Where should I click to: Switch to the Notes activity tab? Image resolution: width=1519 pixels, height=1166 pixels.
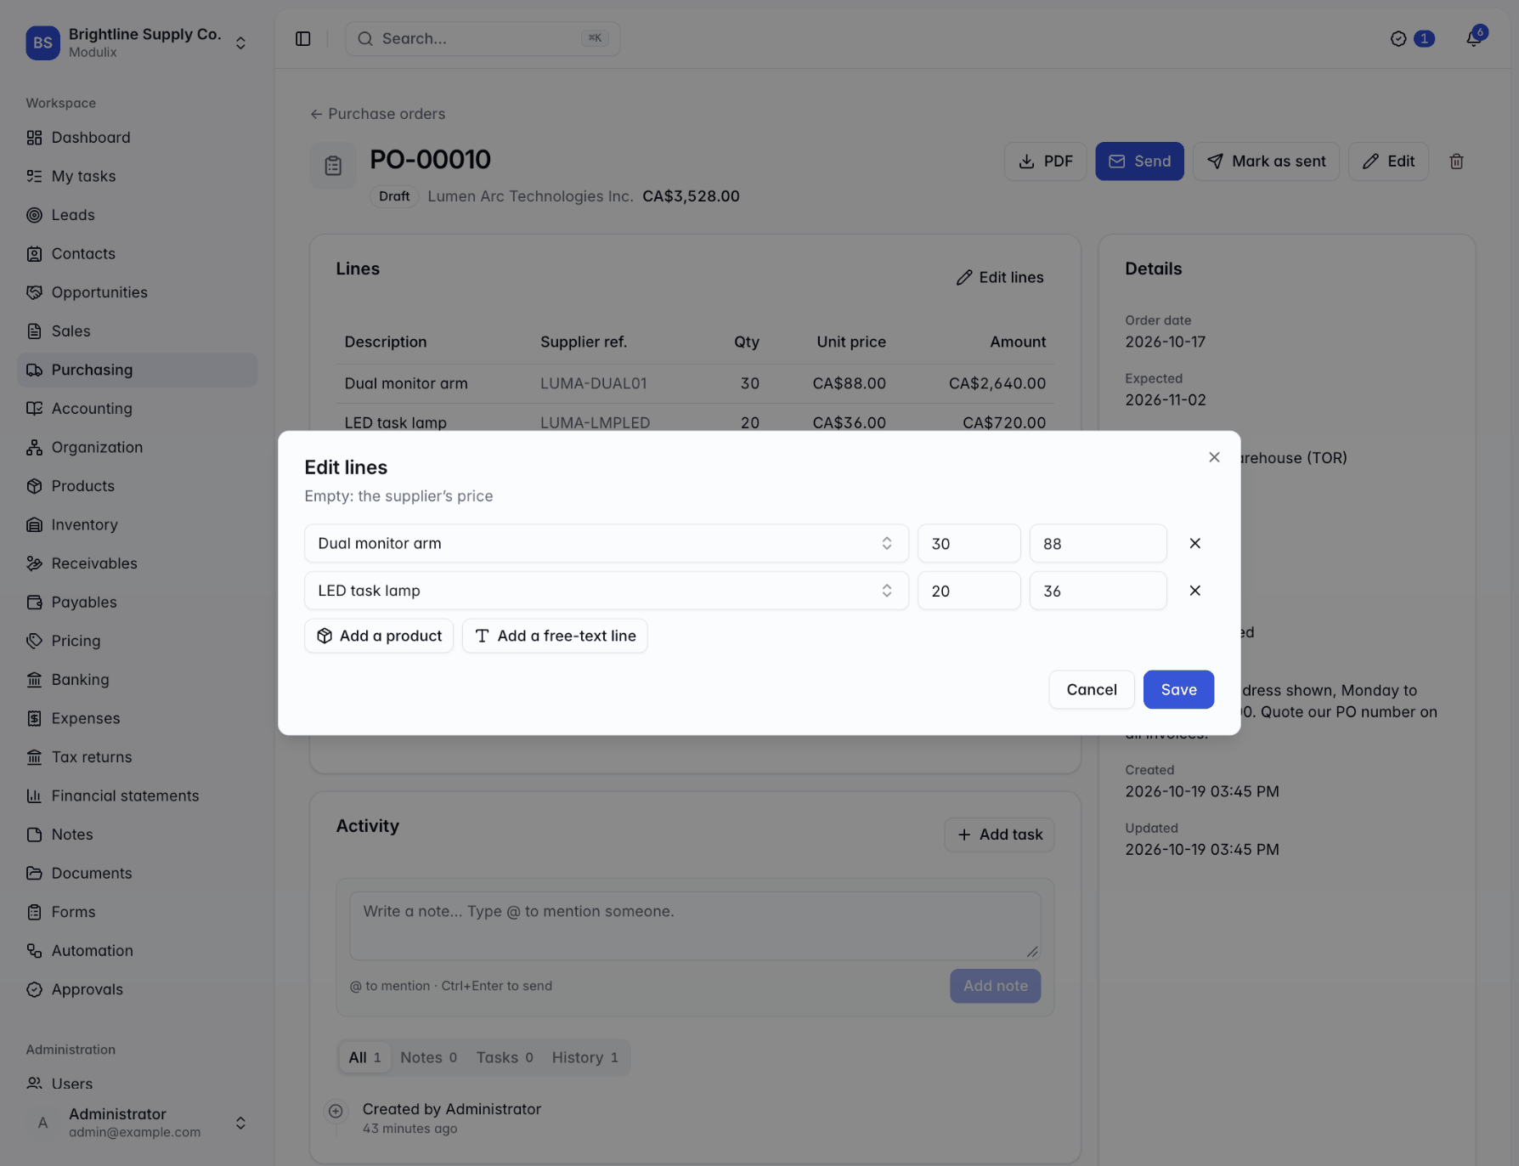[x=428, y=1057]
